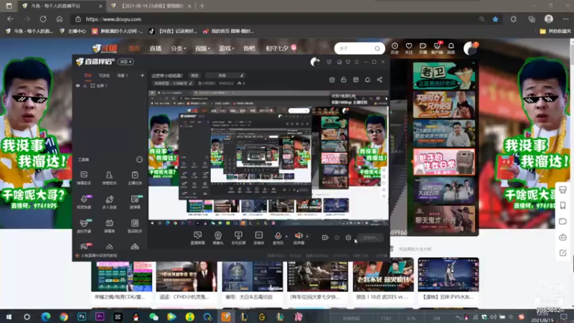Open 老卫 streamer thumbnail in sidebar list
This screenshot has width=574, height=323.
pyautogui.click(x=443, y=76)
